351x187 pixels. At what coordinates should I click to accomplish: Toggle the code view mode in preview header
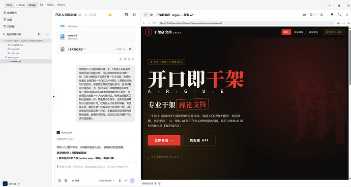click(x=145, y=15)
